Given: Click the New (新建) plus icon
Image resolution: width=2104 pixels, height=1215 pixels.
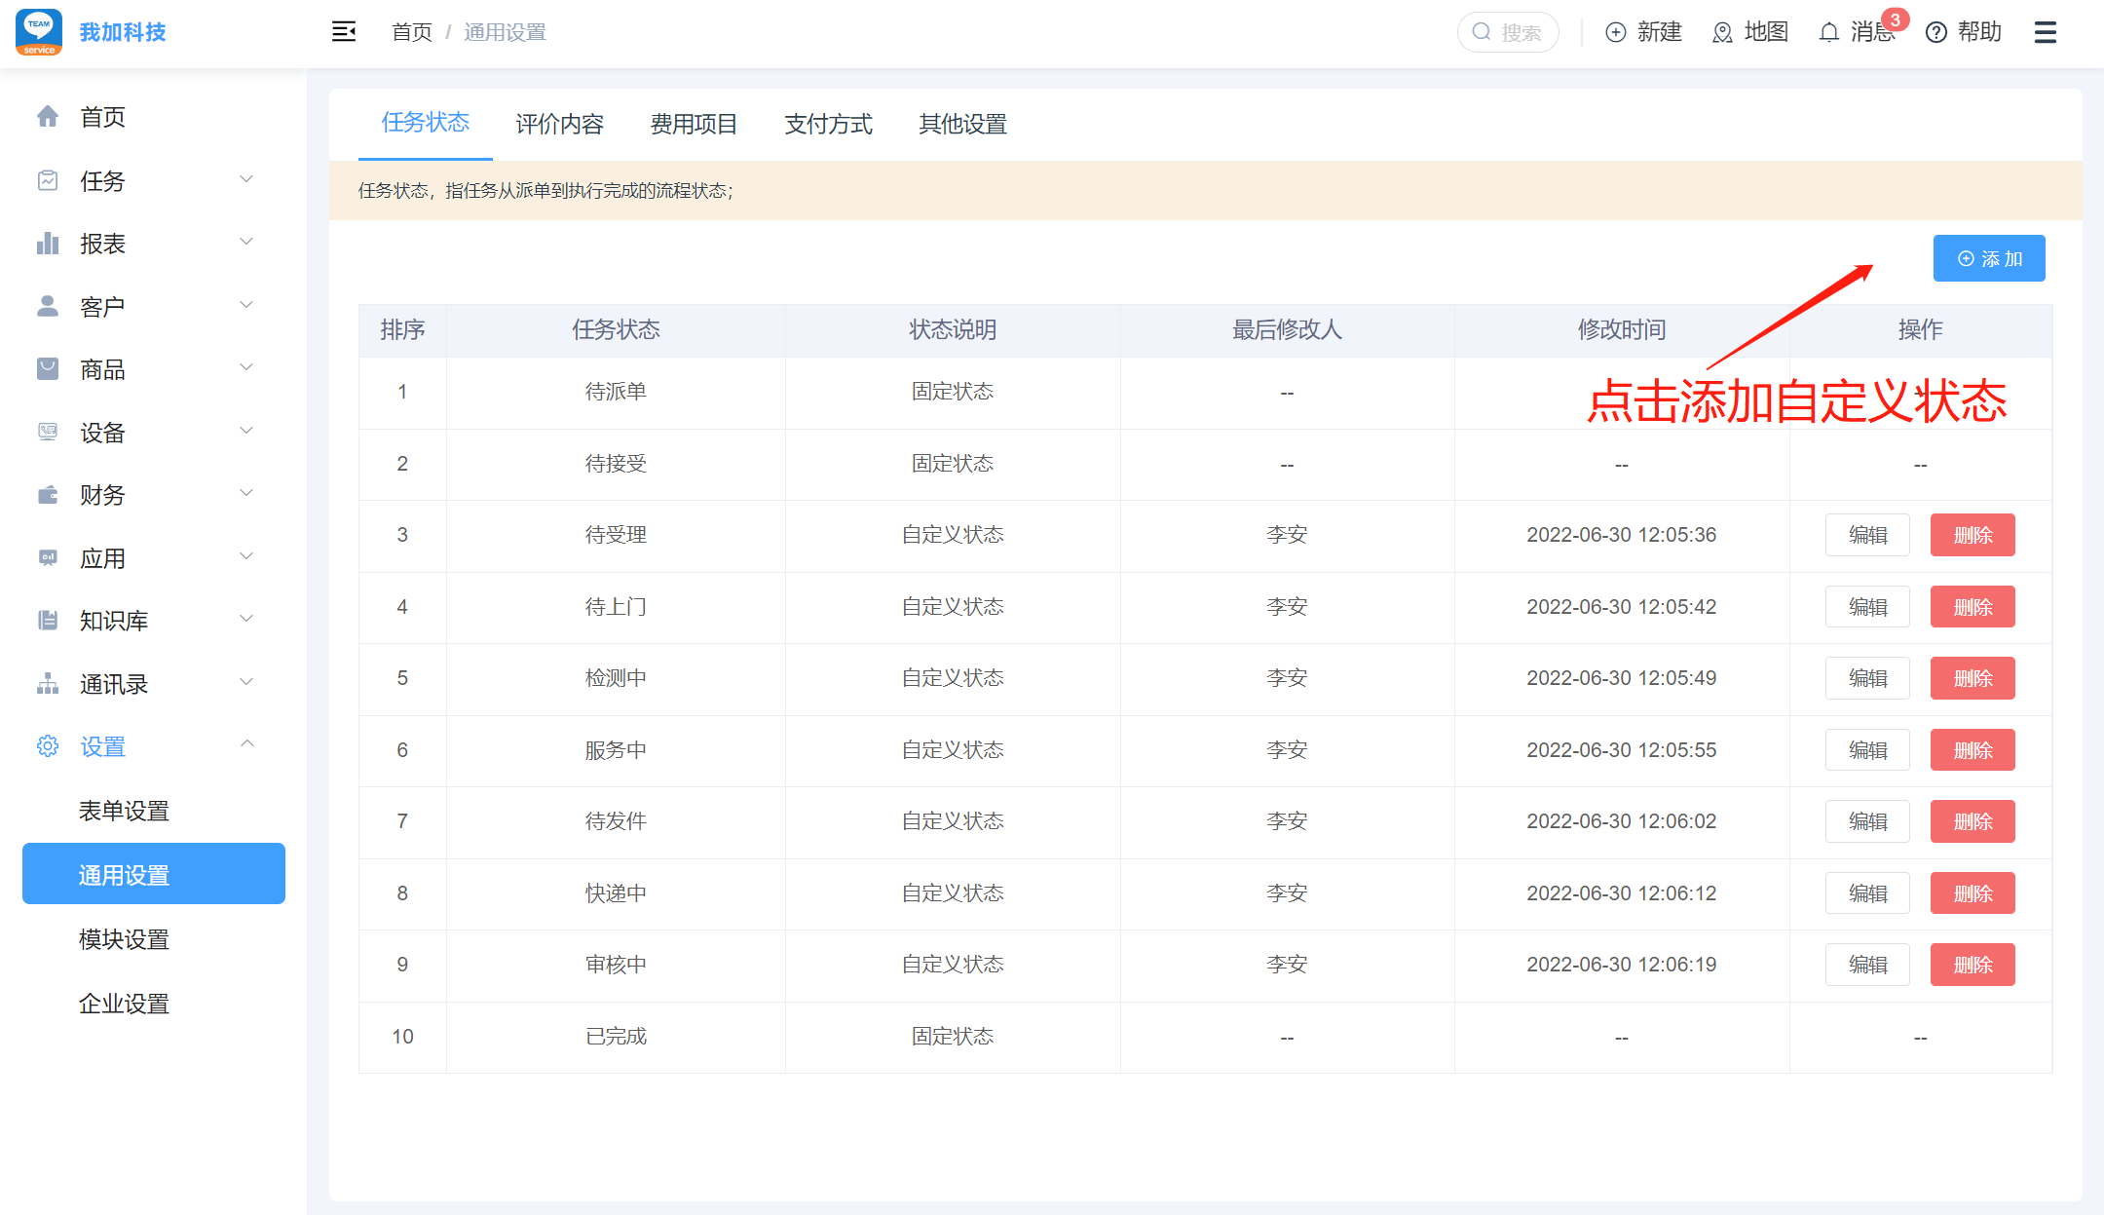Looking at the screenshot, I should [x=1615, y=32].
